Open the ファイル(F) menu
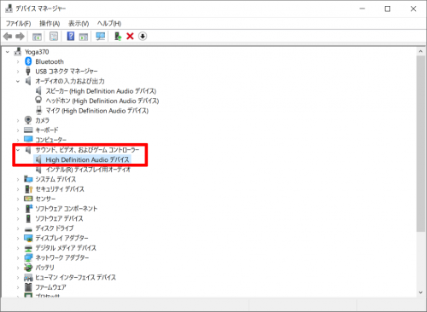427x312 pixels. click(18, 23)
